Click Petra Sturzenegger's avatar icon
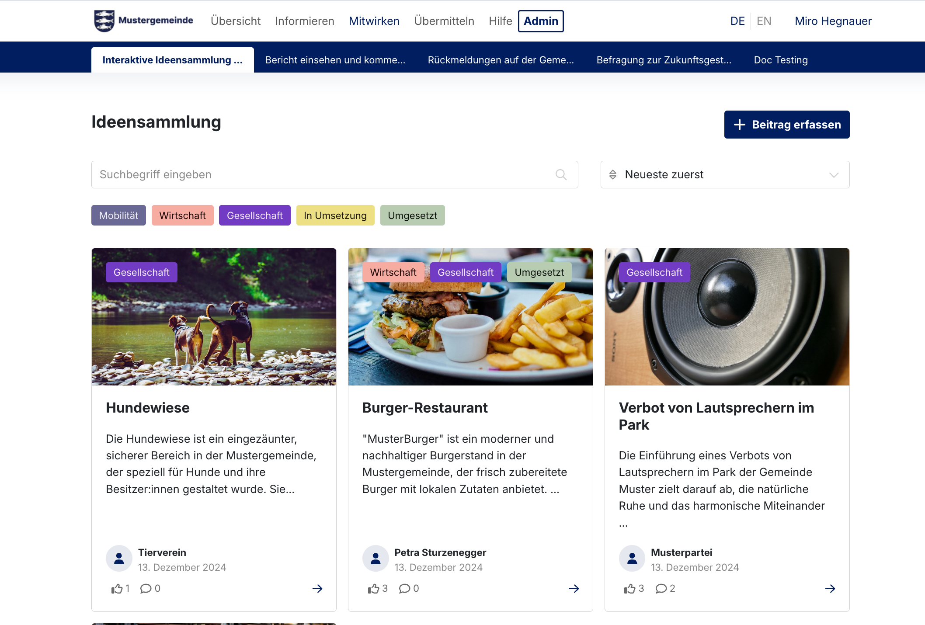Image resolution: width=925 pixels, height=625 pixels. (x=376, y=559)
